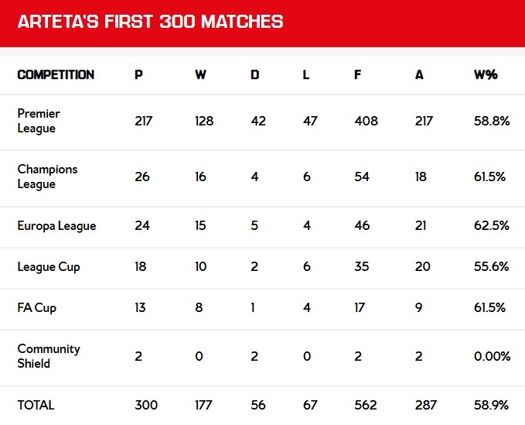Select the W% column header
Image resolution: width=525 pixels, height=425 pixels.
486,75
